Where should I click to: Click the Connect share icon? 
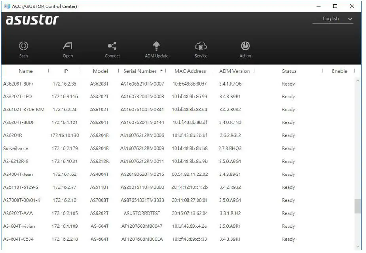coord(112,46)
